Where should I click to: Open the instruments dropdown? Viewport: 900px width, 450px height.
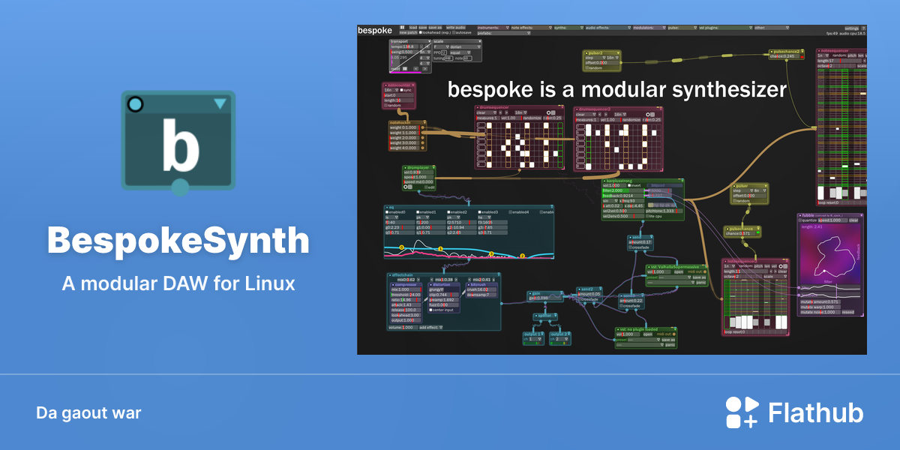point(493,28)
